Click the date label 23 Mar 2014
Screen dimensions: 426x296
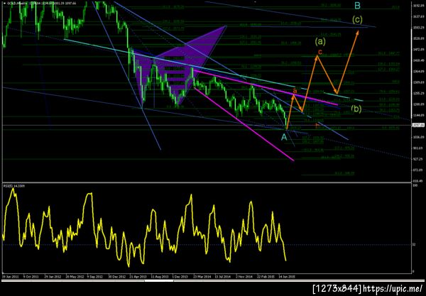tap(202, 277)
